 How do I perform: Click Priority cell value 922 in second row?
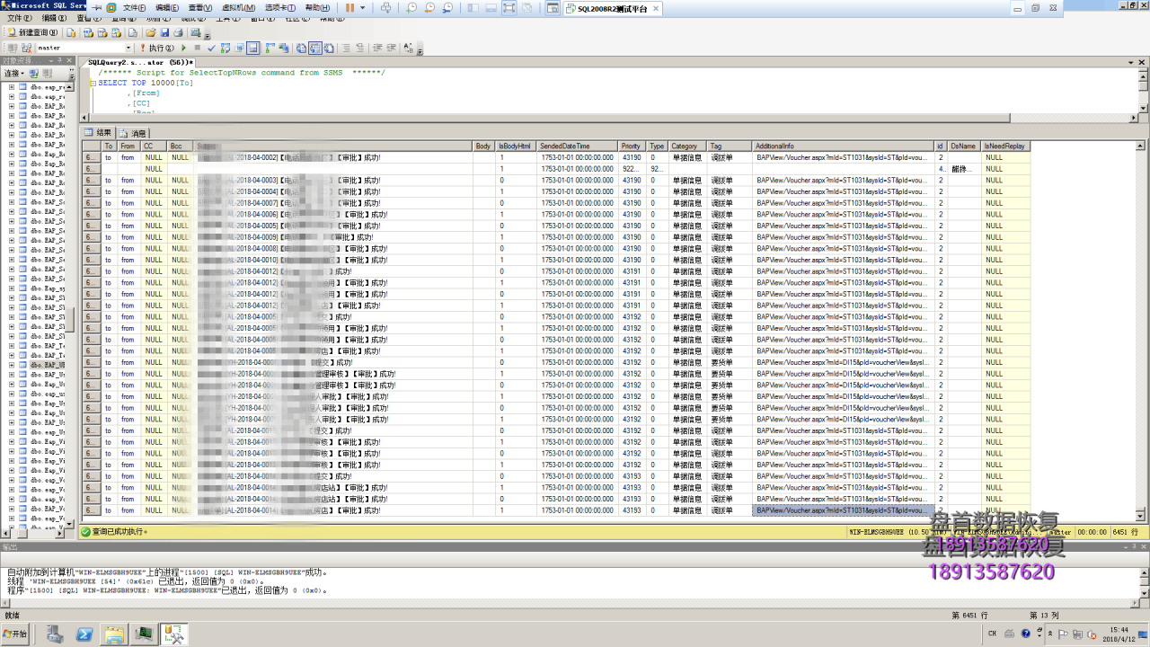point(632,169)
